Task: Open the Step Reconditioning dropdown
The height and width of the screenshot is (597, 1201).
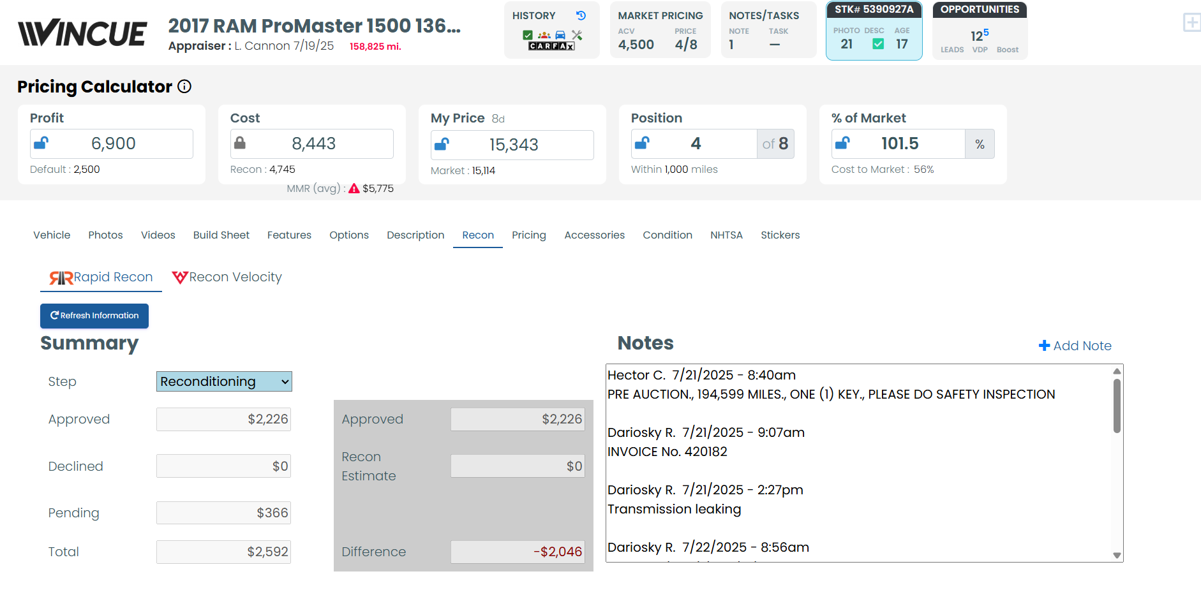Action: point(224,381)
